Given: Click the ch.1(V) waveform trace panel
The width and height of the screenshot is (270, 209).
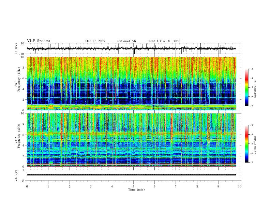Looking at the screenshot, I should [x=134, y=48].
